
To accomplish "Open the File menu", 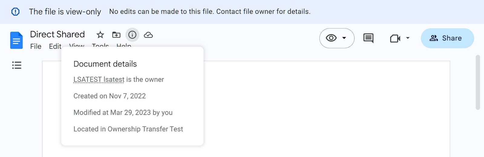I will pyautogui.click(x=36, y=46).
